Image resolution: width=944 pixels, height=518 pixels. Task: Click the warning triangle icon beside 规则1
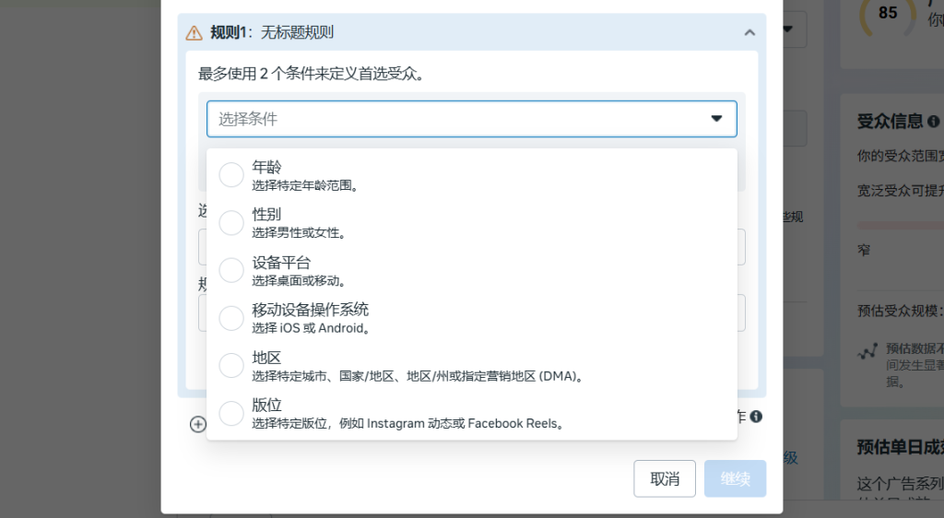(194, 33)
